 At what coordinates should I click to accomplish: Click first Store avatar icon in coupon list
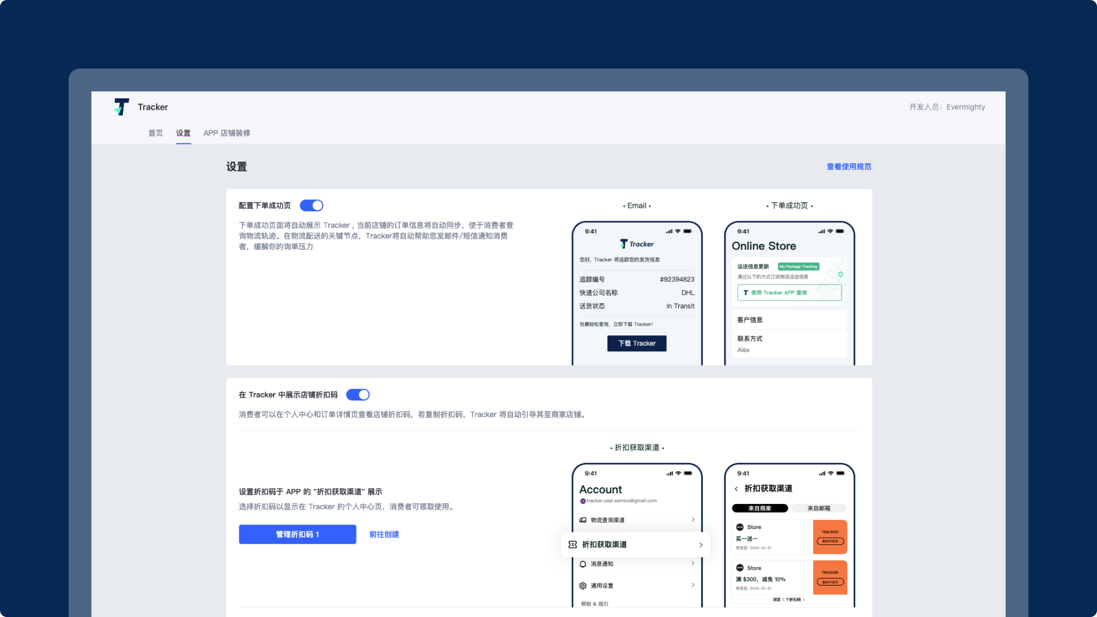point(740,527)
